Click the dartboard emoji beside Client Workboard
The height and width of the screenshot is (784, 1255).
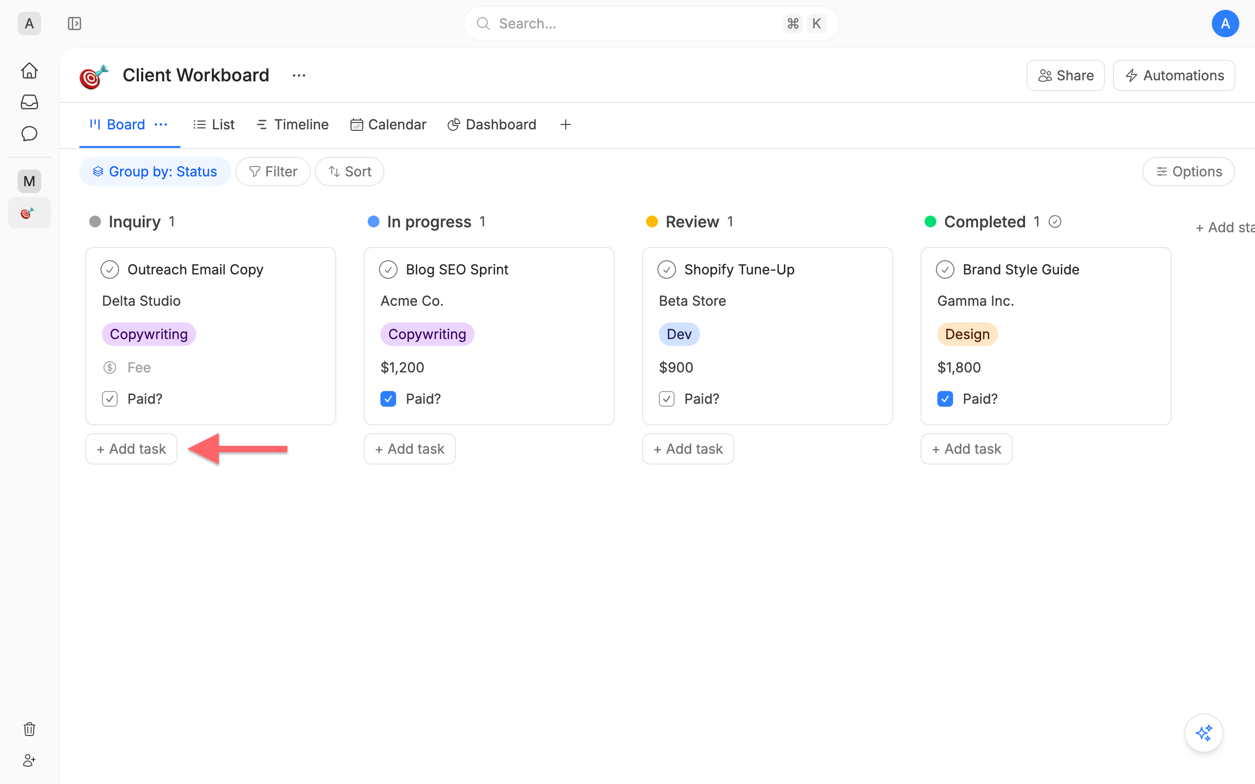(94, 76)
